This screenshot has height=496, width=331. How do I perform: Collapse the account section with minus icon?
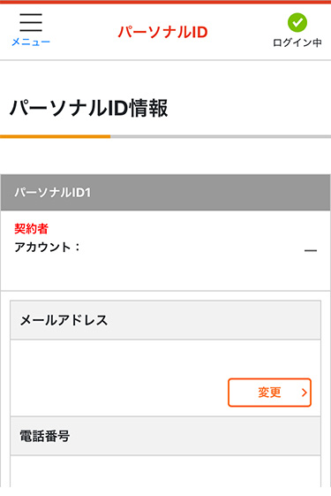click(x=311, y=250)
